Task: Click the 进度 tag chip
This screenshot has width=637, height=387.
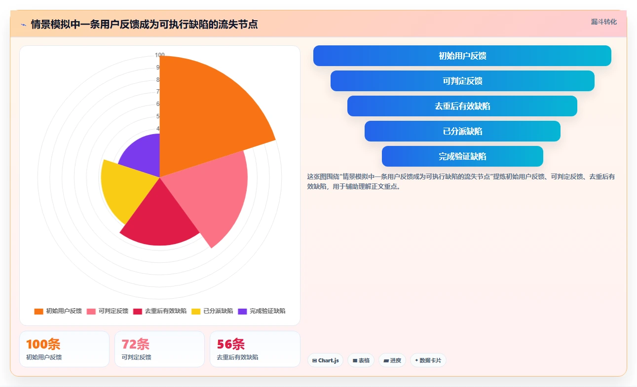Action: click(392, 360)
